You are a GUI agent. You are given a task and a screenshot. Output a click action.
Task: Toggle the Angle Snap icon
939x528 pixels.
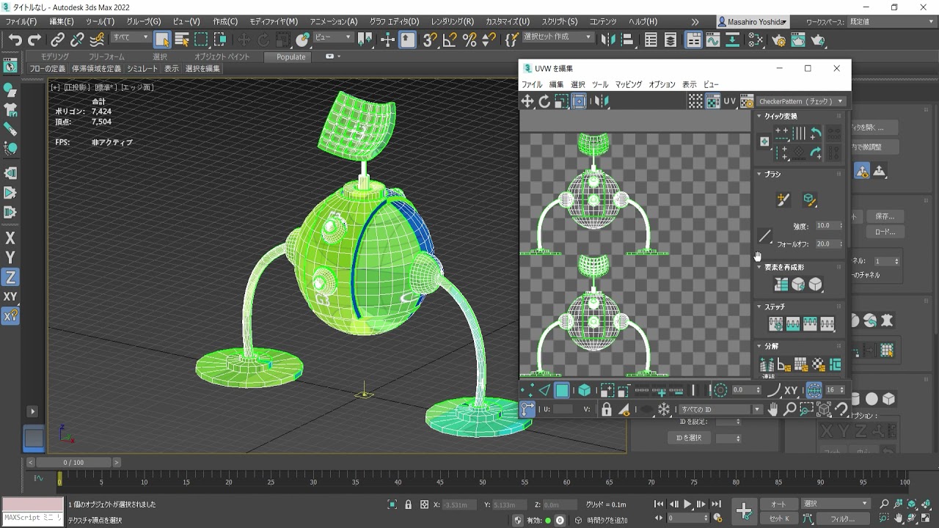point(450,40)
